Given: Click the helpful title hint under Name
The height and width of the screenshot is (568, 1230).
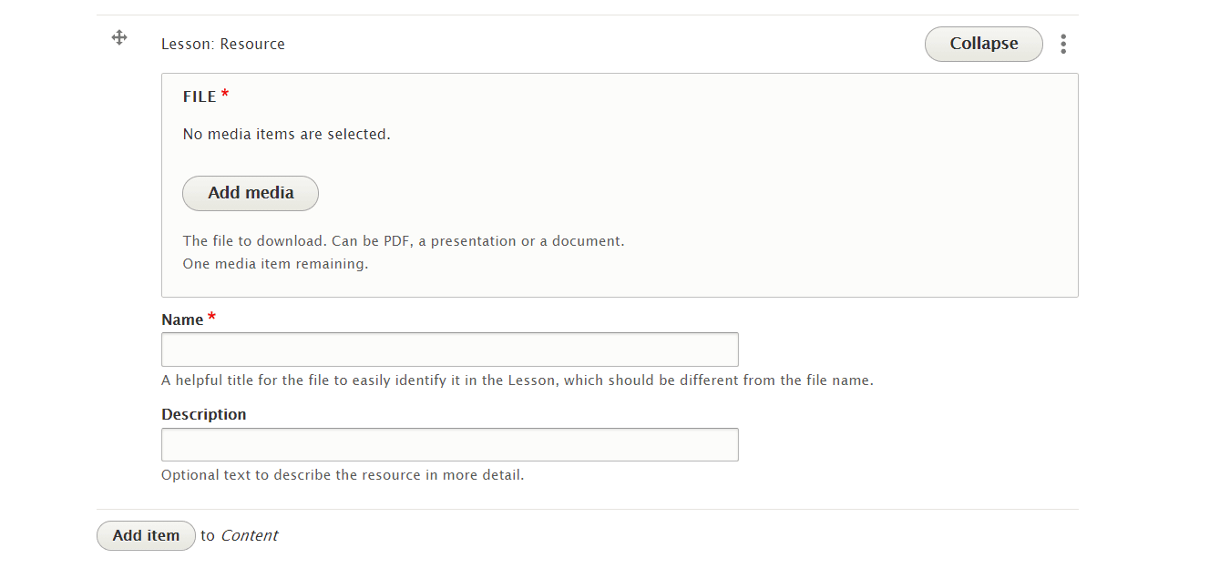Looking at the screenshot, I should pyautogui.click(x=517, y=380).
